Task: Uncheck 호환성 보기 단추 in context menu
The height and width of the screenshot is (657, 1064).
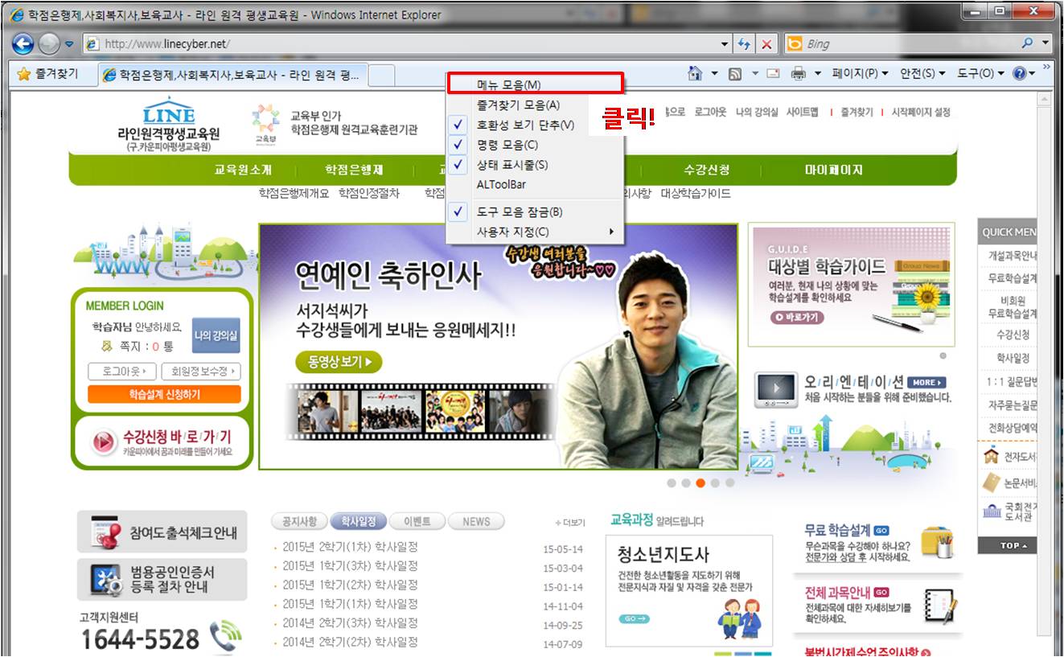Action: pos(525,125)
